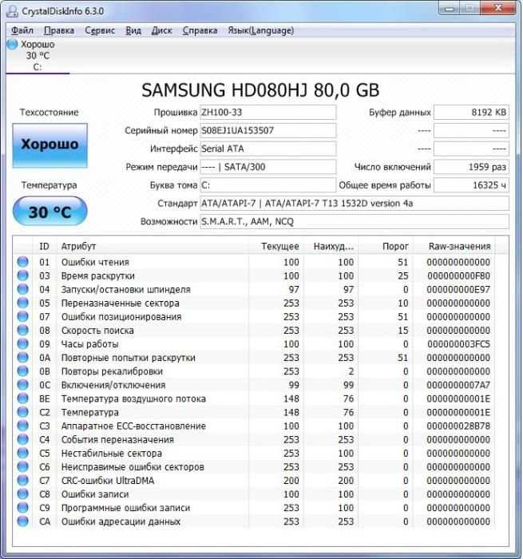Click status icon for Включения/отключения row

[x=23, y=385]
